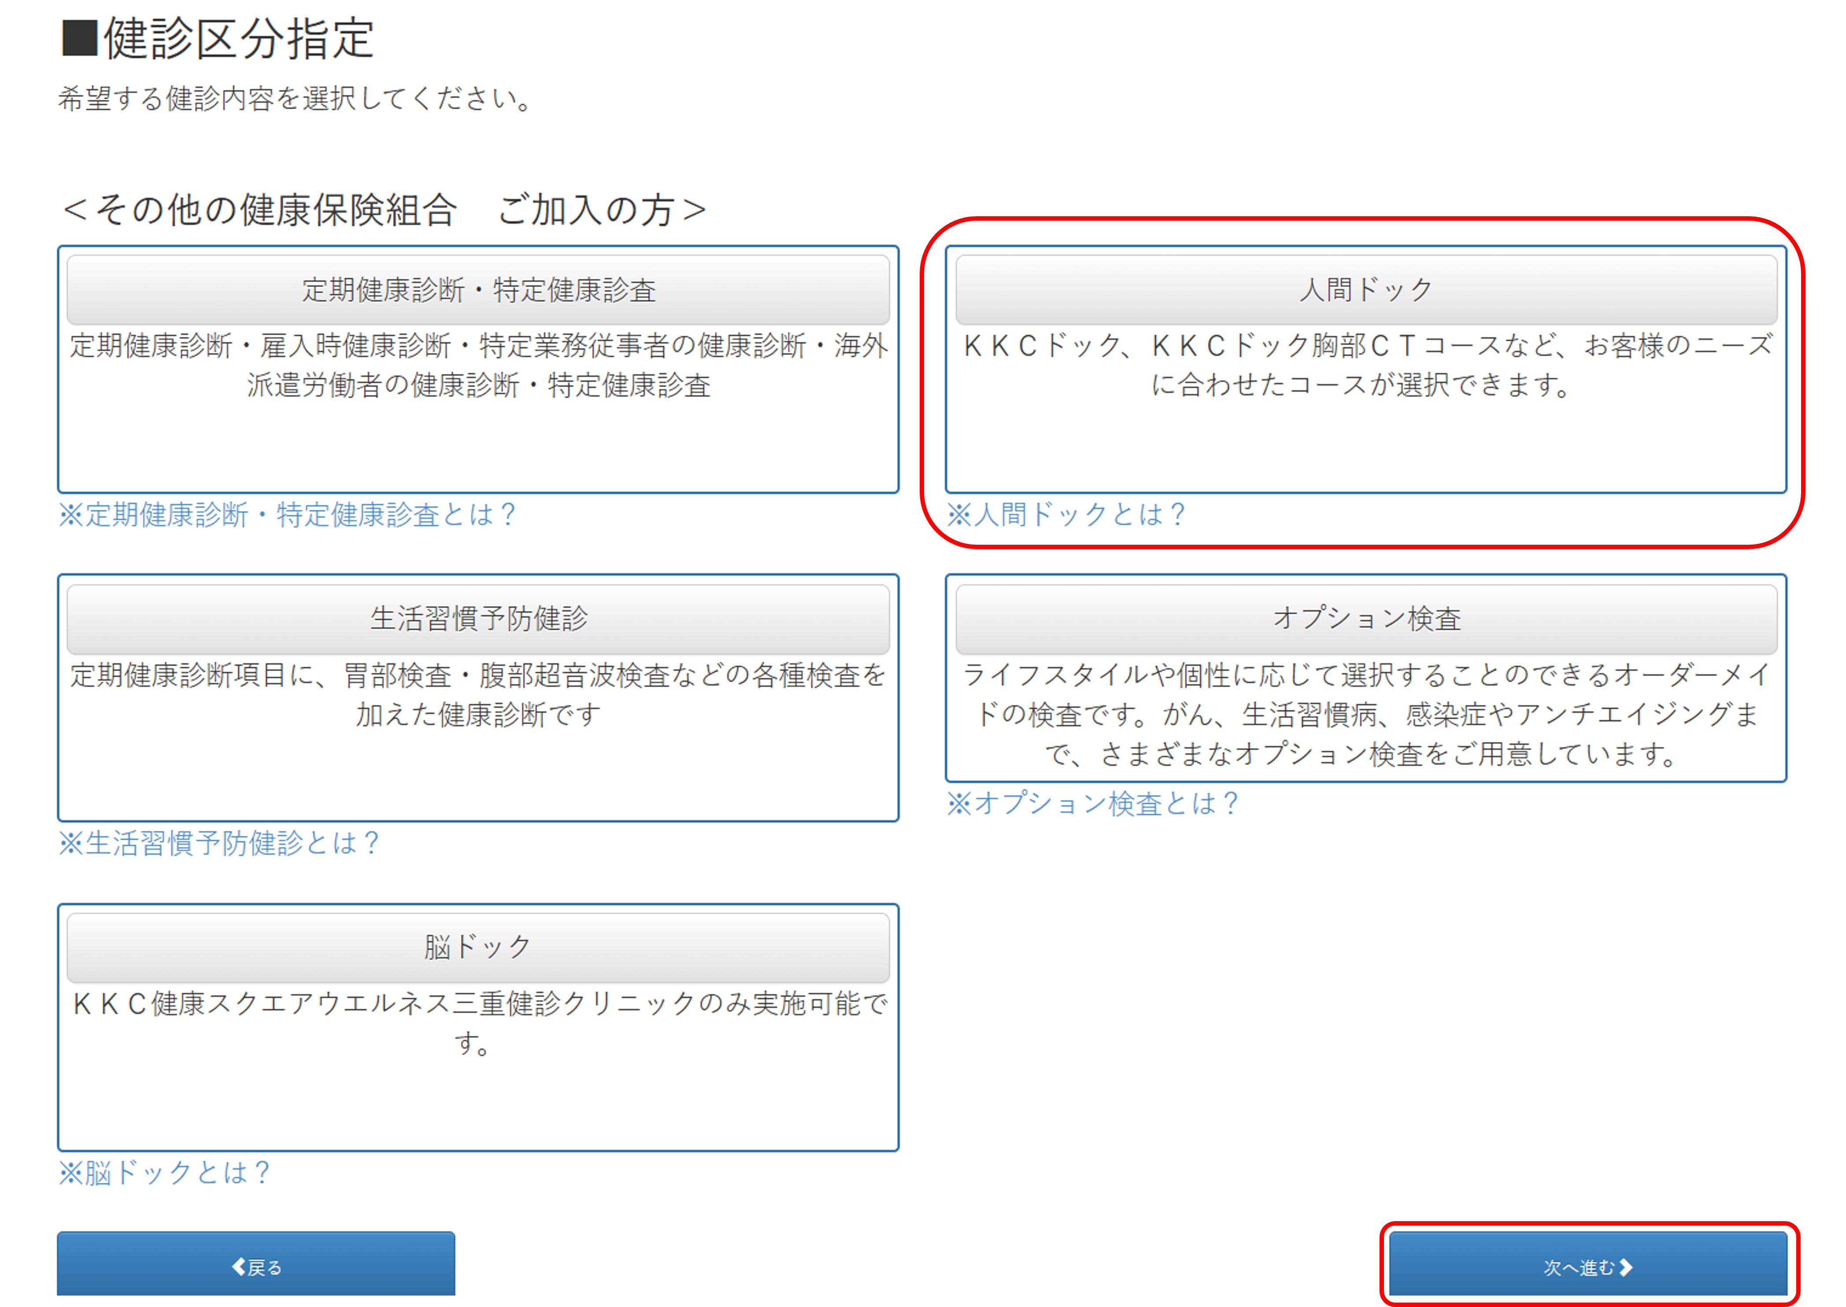Viewport: 1846px width, 1307px height.
Task: Select the オプション検査 button
Action: point(1365,619)
